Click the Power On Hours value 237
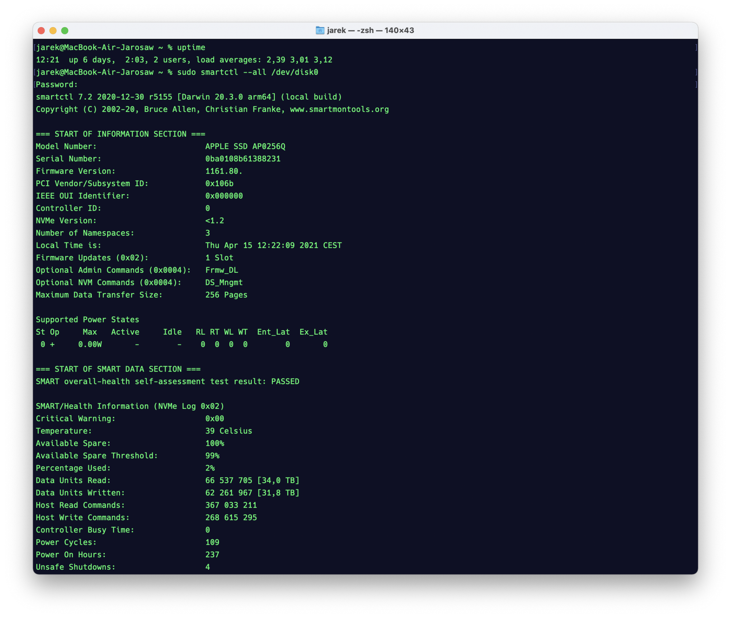 [212, 554]
